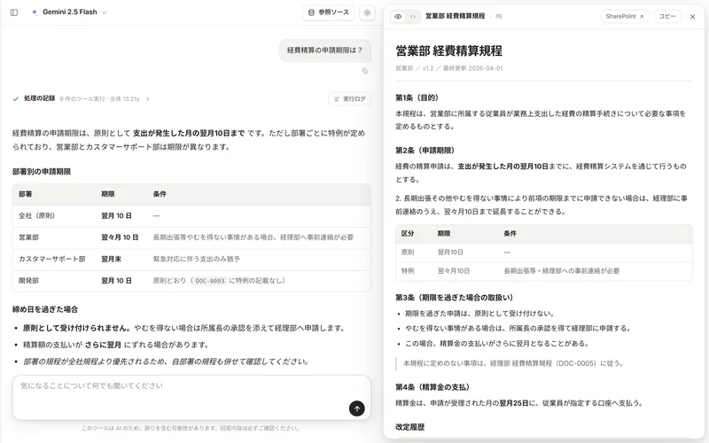Click the document version and date metadata line
Screen dimensions: 709x443
point(449,68)
